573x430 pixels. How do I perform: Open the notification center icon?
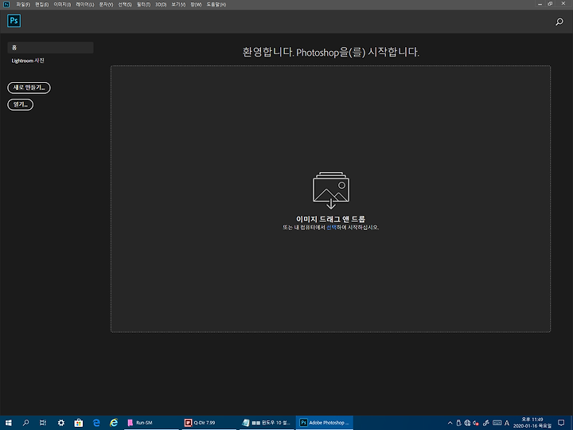click(561, 423)
